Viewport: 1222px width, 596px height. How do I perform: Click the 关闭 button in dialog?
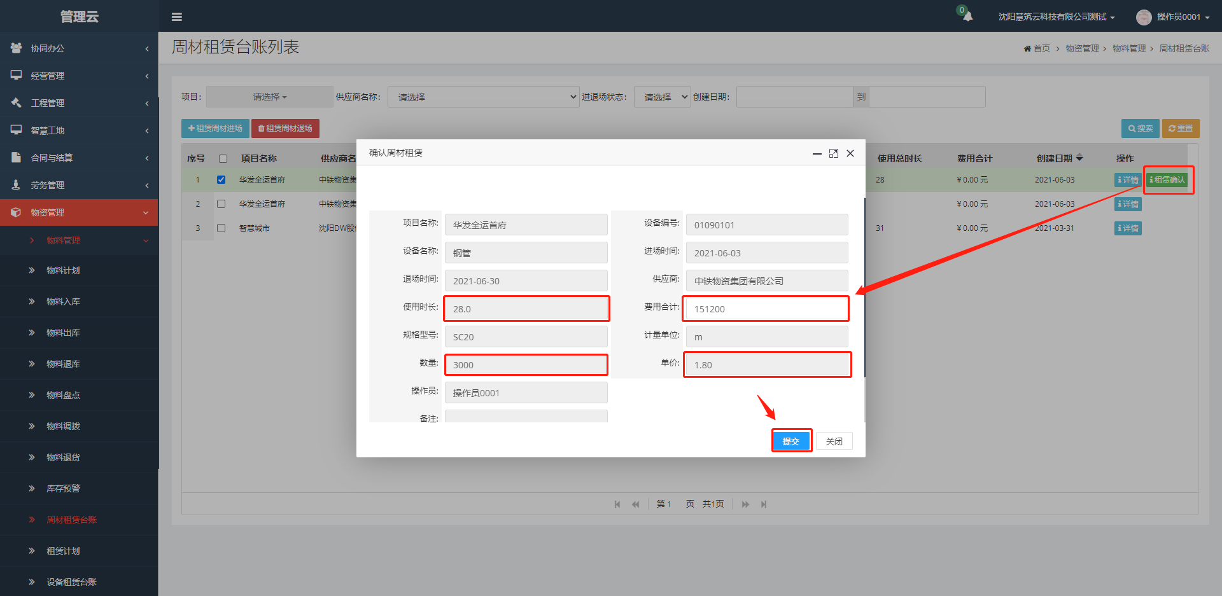click(834, 441)
